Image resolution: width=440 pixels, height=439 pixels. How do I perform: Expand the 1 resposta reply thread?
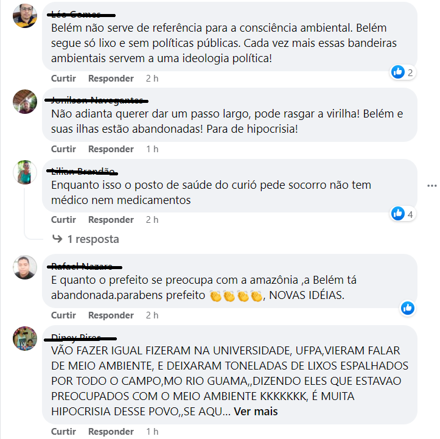coord(93,239)
